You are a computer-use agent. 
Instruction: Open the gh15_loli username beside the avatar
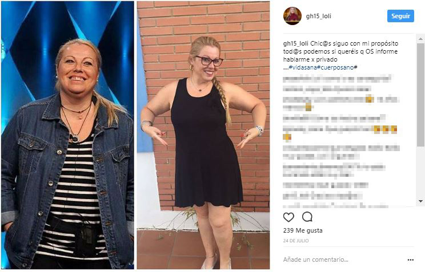coord(319,16)
